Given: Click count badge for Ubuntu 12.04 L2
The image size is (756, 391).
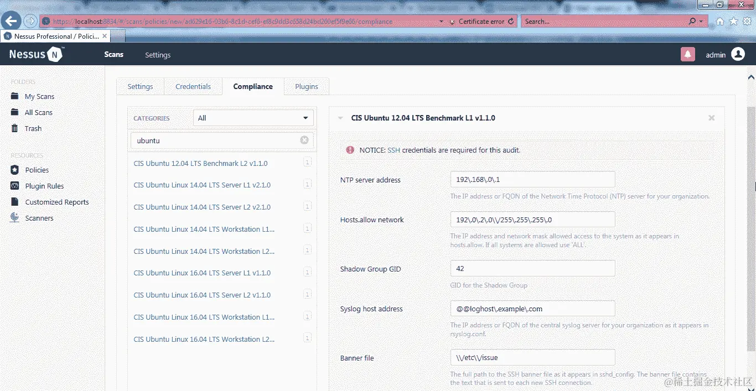Looking at the screenshot, I should pyautogui.click(x=307, y=163).
